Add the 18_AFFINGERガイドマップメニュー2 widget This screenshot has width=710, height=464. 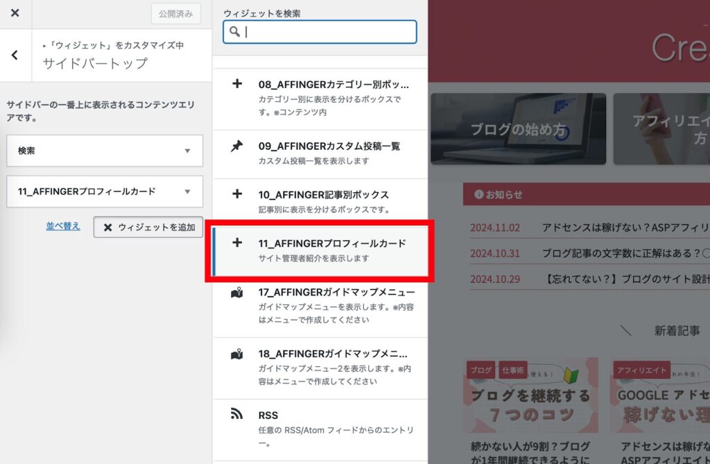point(320,368)
